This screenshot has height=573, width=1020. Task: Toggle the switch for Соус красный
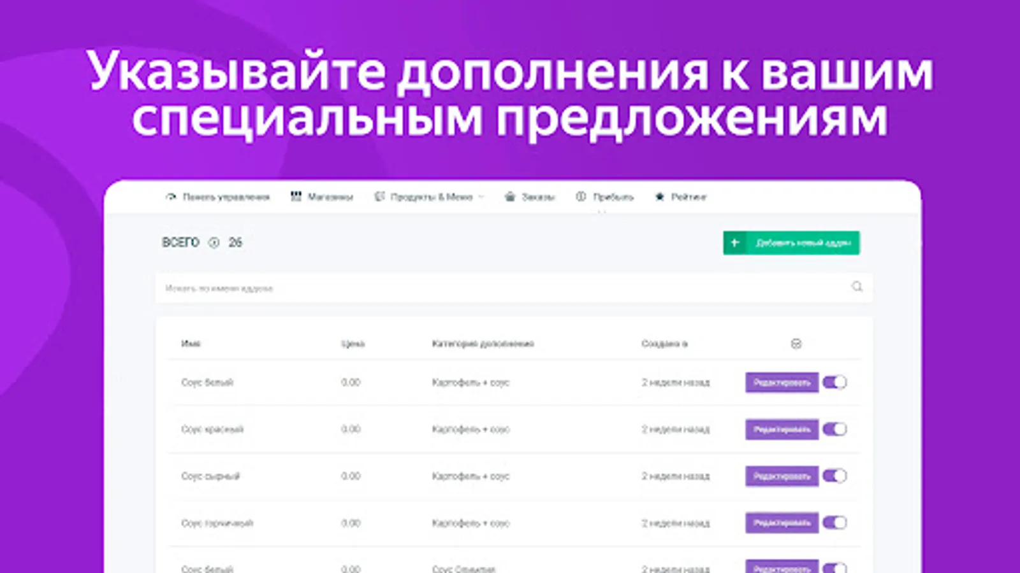[834, 429]
